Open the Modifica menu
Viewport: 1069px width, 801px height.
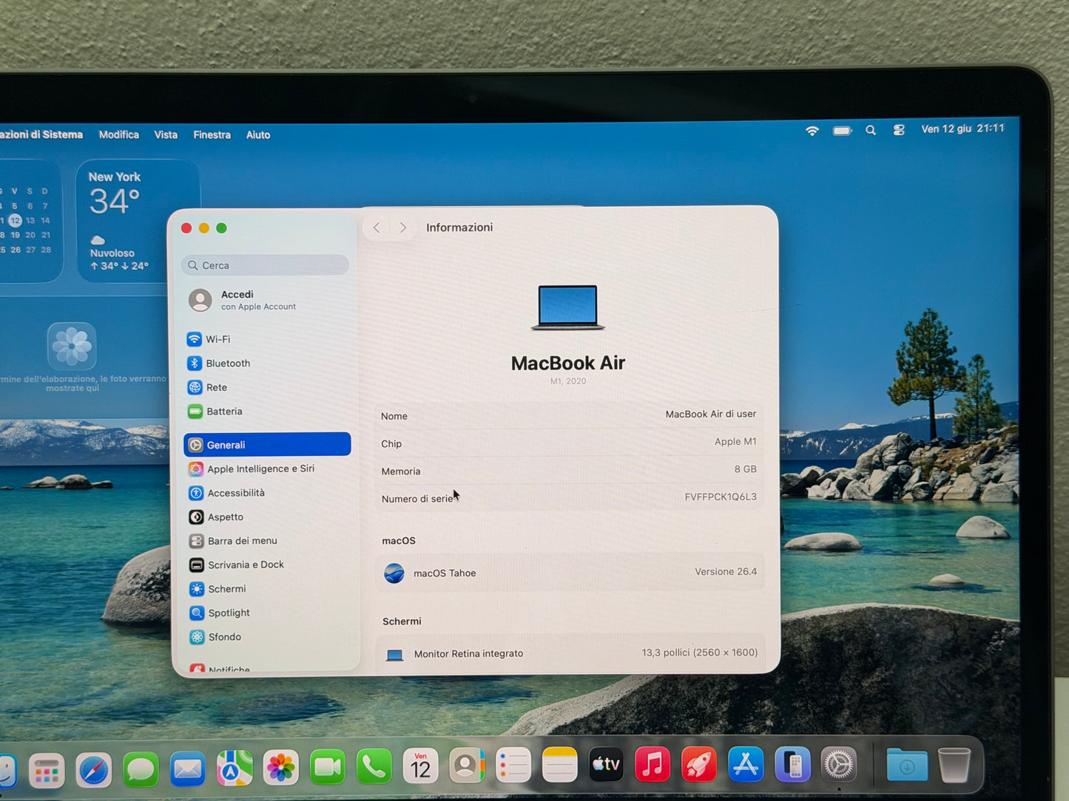pos(119,134)
